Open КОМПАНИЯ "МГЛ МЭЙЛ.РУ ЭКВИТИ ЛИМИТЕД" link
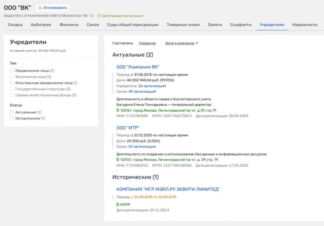This screenshot has height=226, width=324. [168, 189]
